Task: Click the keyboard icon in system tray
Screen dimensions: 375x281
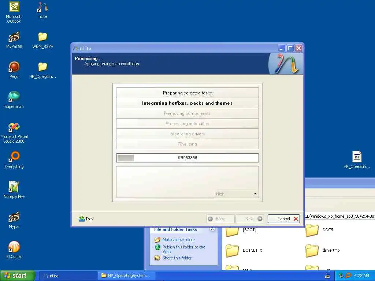Action: (x=327, y=276)
